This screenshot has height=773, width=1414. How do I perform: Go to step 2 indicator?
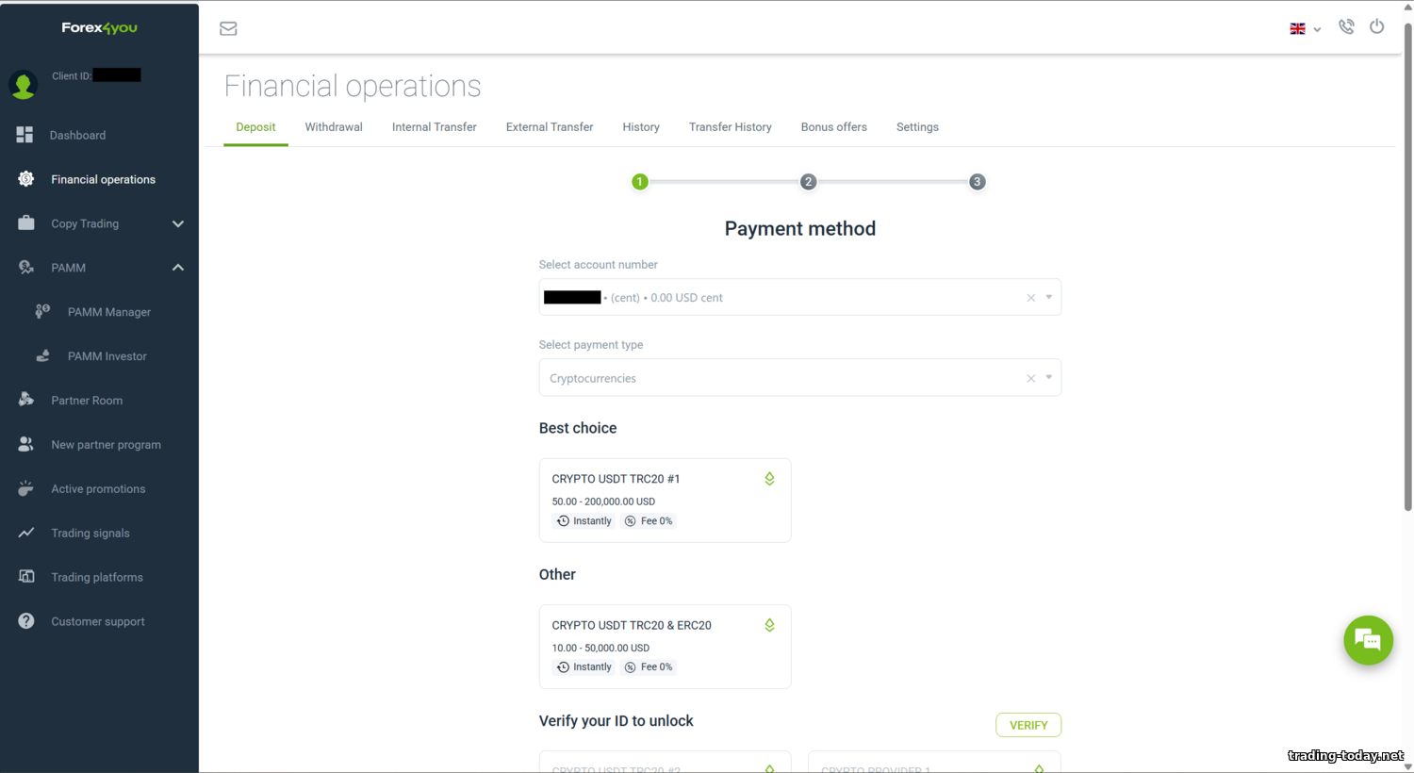[x=808, y=182]
